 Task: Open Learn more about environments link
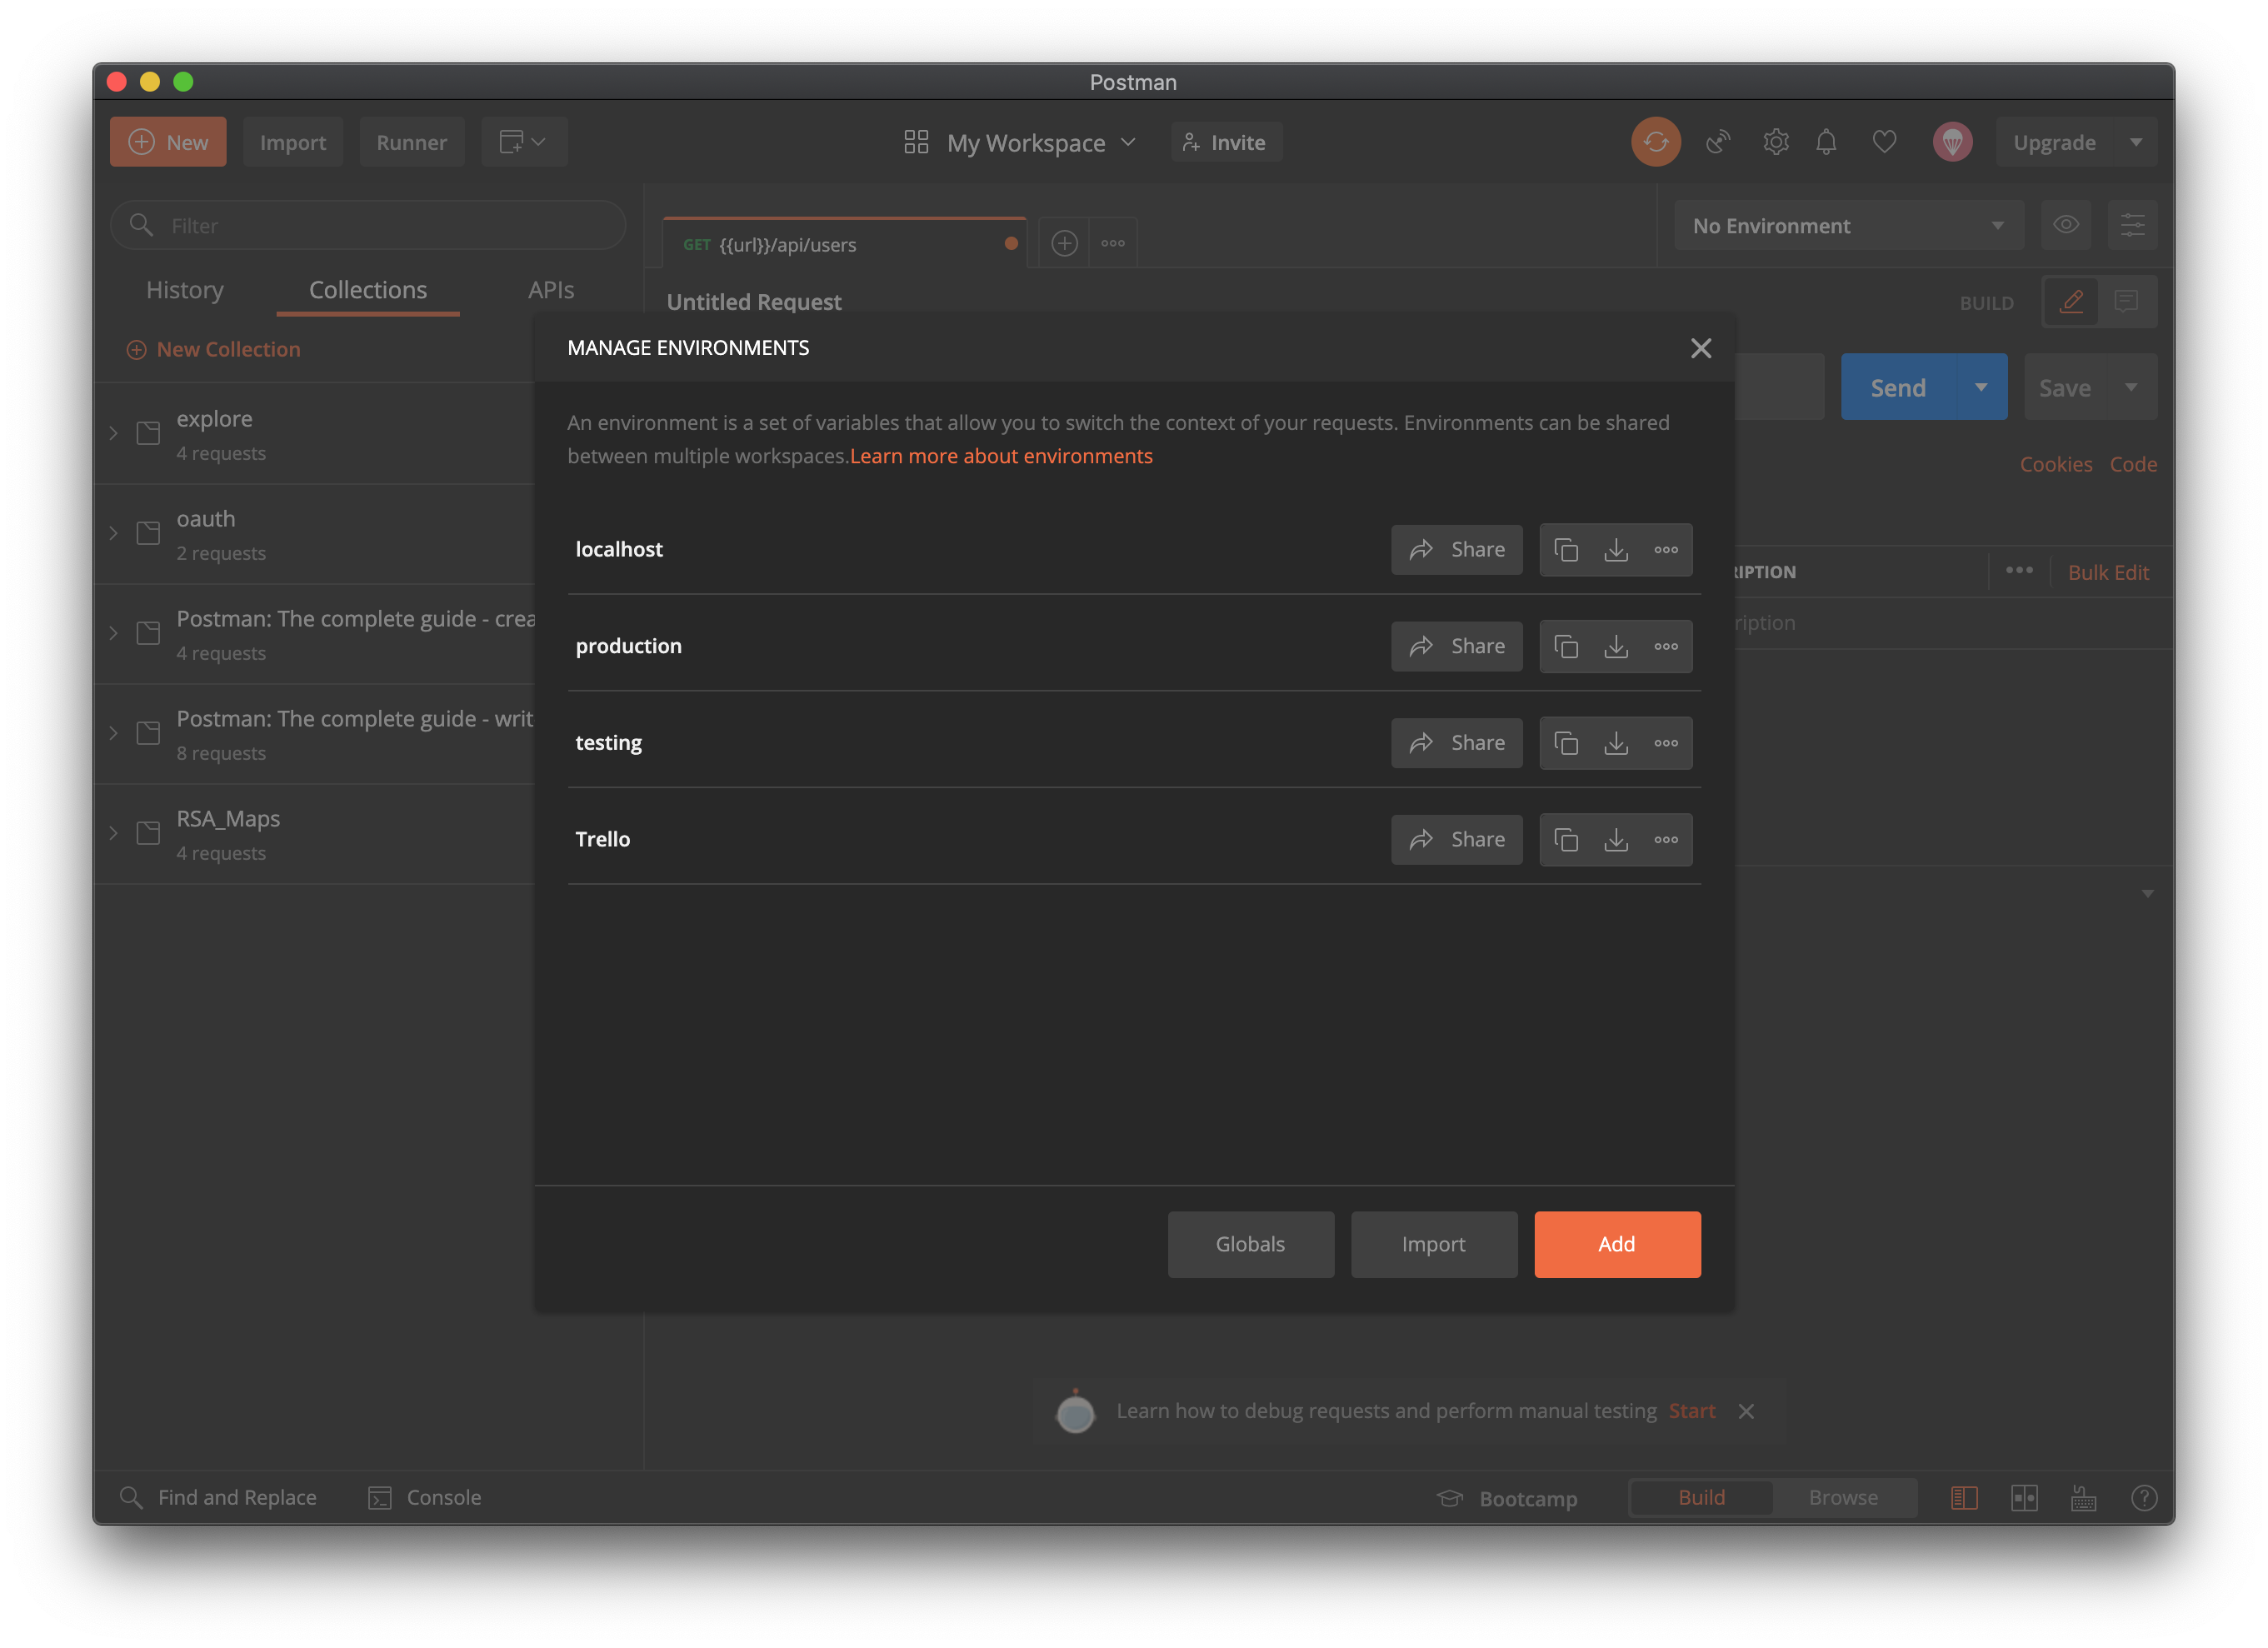tap(1001, 456)
